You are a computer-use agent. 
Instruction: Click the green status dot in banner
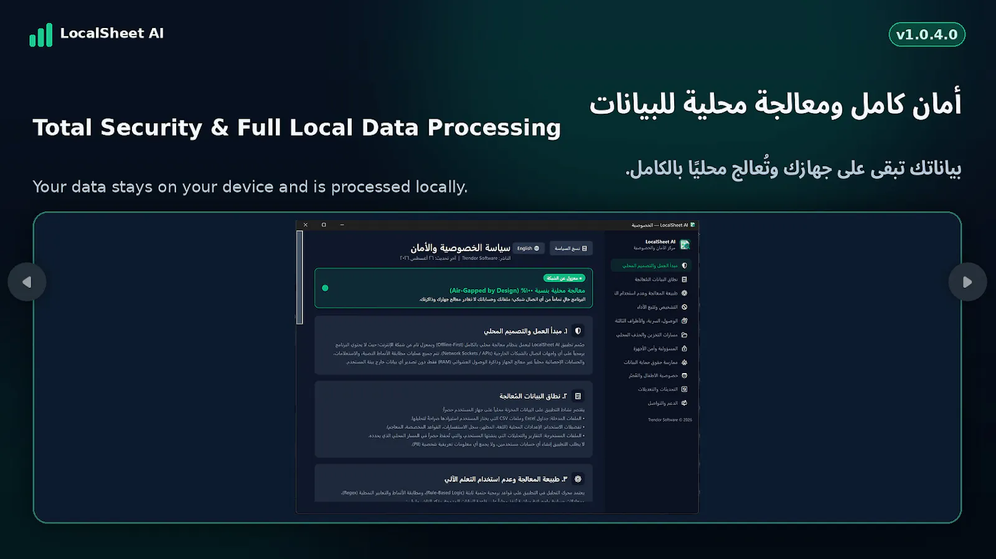pos(325,288)
